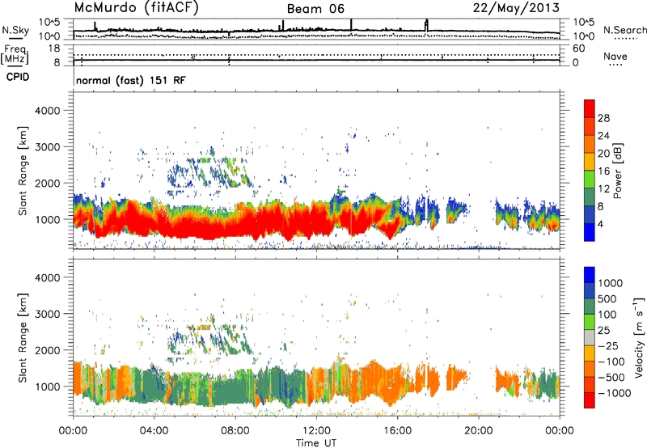Click the "N.Sky" legend label
Image resolution: width=647 pixels, height=448 pixels.
(15, 30)
